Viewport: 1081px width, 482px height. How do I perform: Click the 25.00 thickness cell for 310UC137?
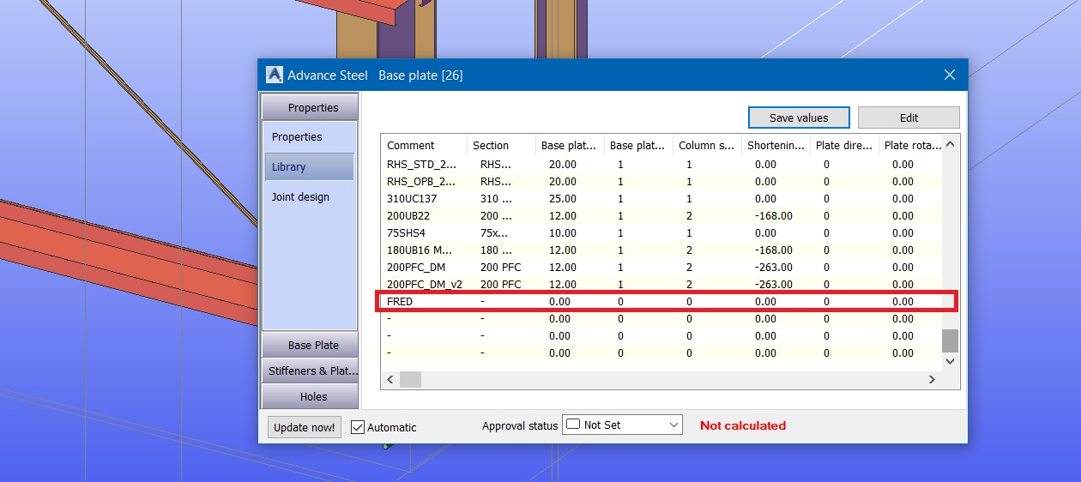click(562, 198)
